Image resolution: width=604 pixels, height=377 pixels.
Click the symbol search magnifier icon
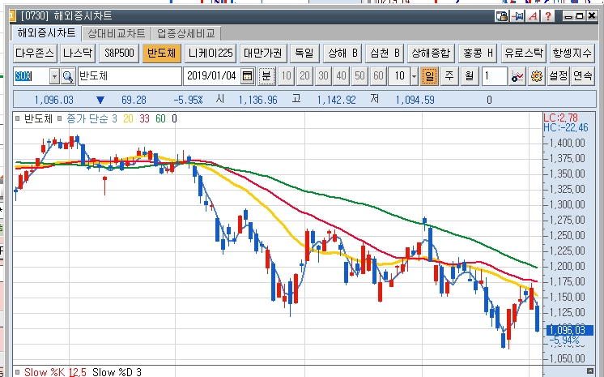68,76
